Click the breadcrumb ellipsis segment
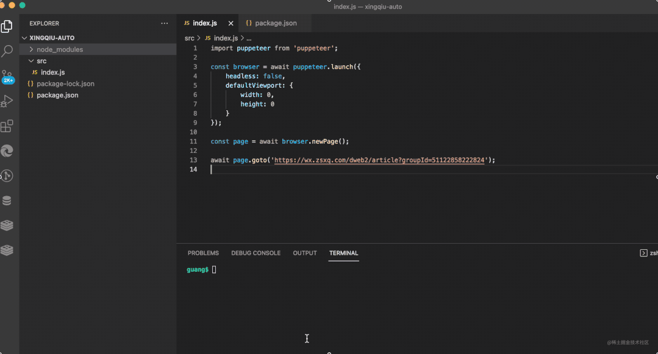This screenshot has width=658, height=354. [249, 38]
